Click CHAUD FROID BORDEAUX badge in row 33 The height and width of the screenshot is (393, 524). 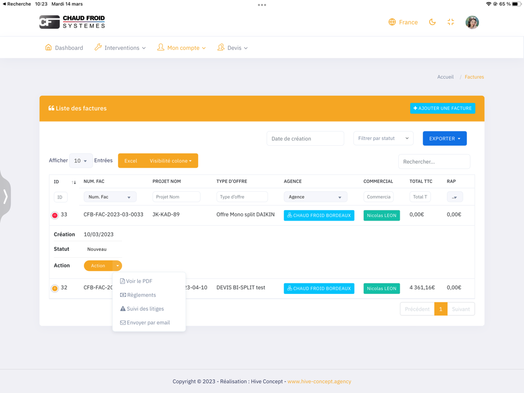[319, 215]
